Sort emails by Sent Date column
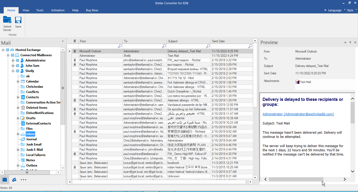 (x=232, y=41)
